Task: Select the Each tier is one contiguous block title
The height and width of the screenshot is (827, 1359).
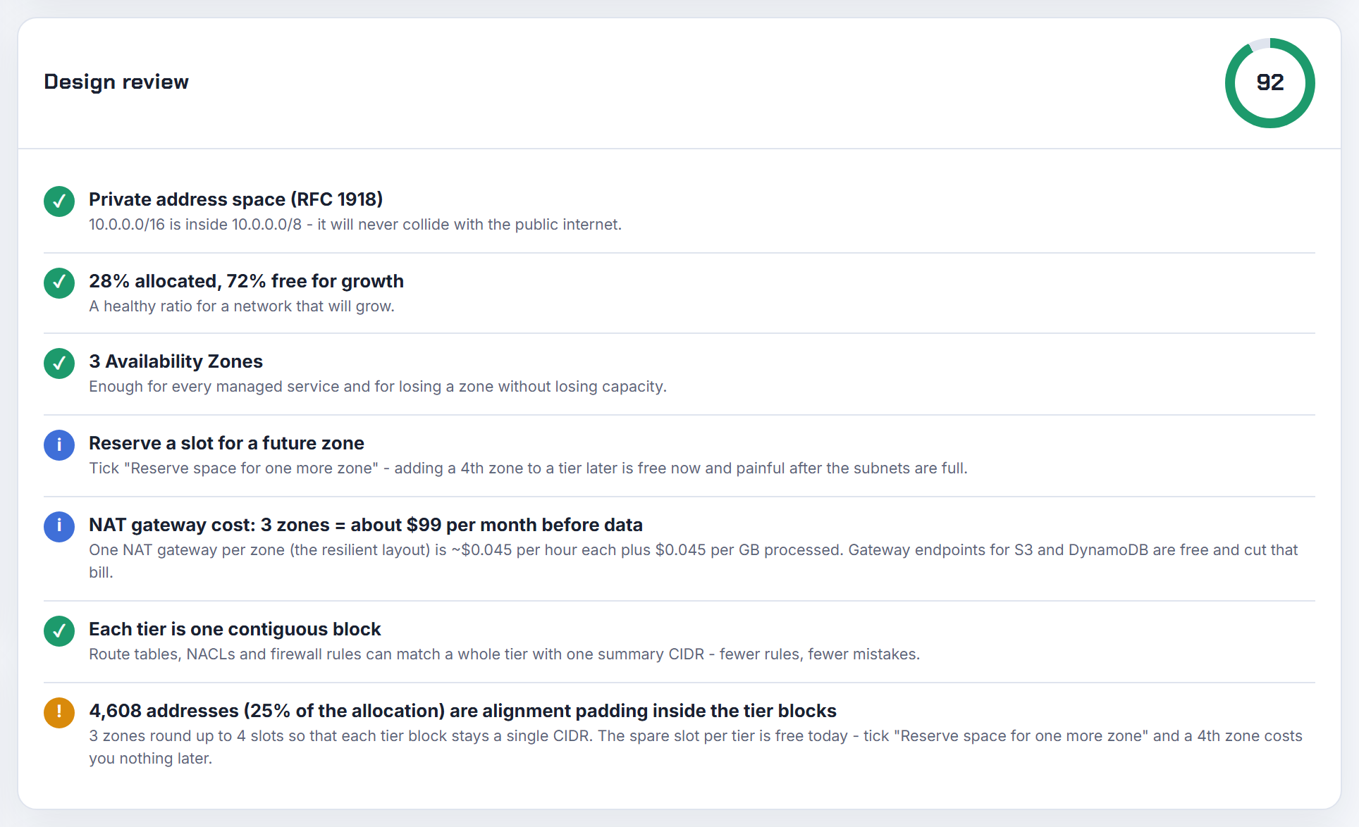Action: pyautogui.click(x=235, y=629)
